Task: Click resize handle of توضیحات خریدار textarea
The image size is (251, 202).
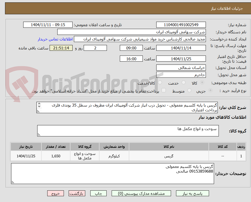Action: [13, 182]
